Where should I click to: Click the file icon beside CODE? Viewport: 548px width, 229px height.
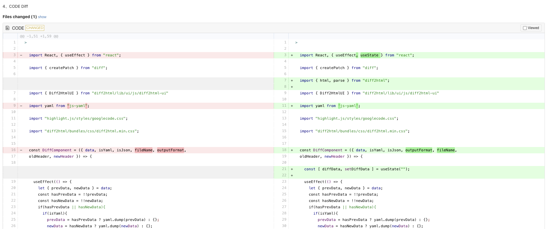click(x=7, y=28)
